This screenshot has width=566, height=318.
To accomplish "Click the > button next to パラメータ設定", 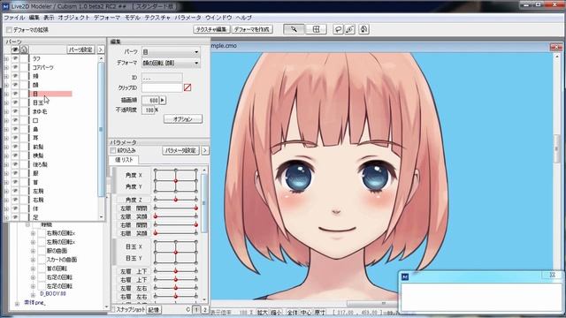I will tap(204, 150).
